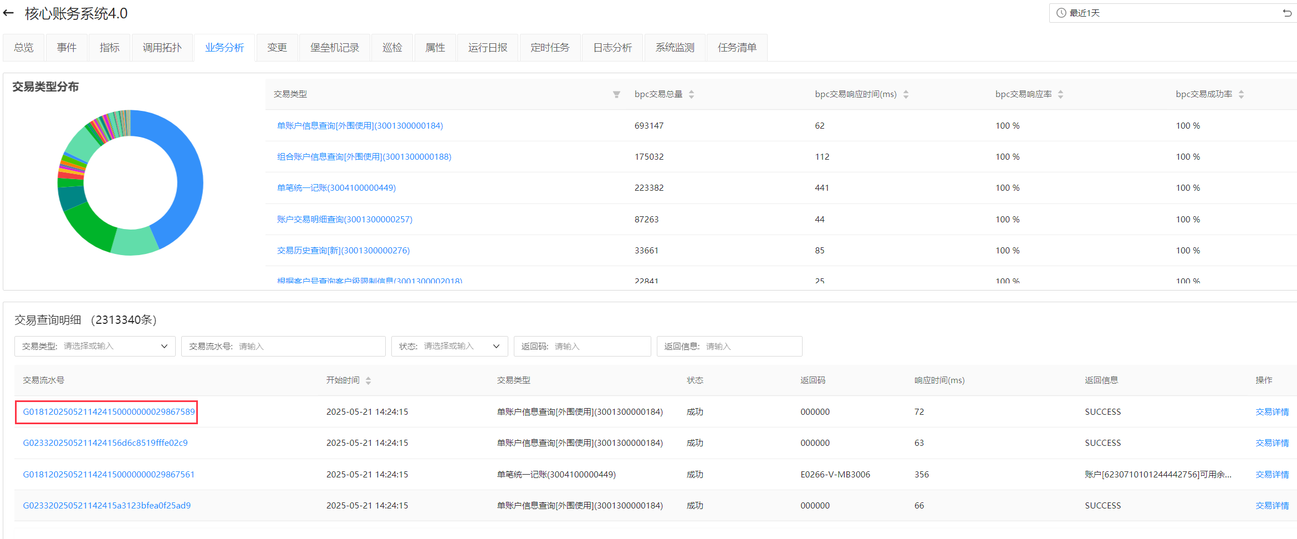Screen dimensions: 1297x539
Task: Open 组合账户信息查询[外围使用](3001300000188) link
Action: point(364,157)
